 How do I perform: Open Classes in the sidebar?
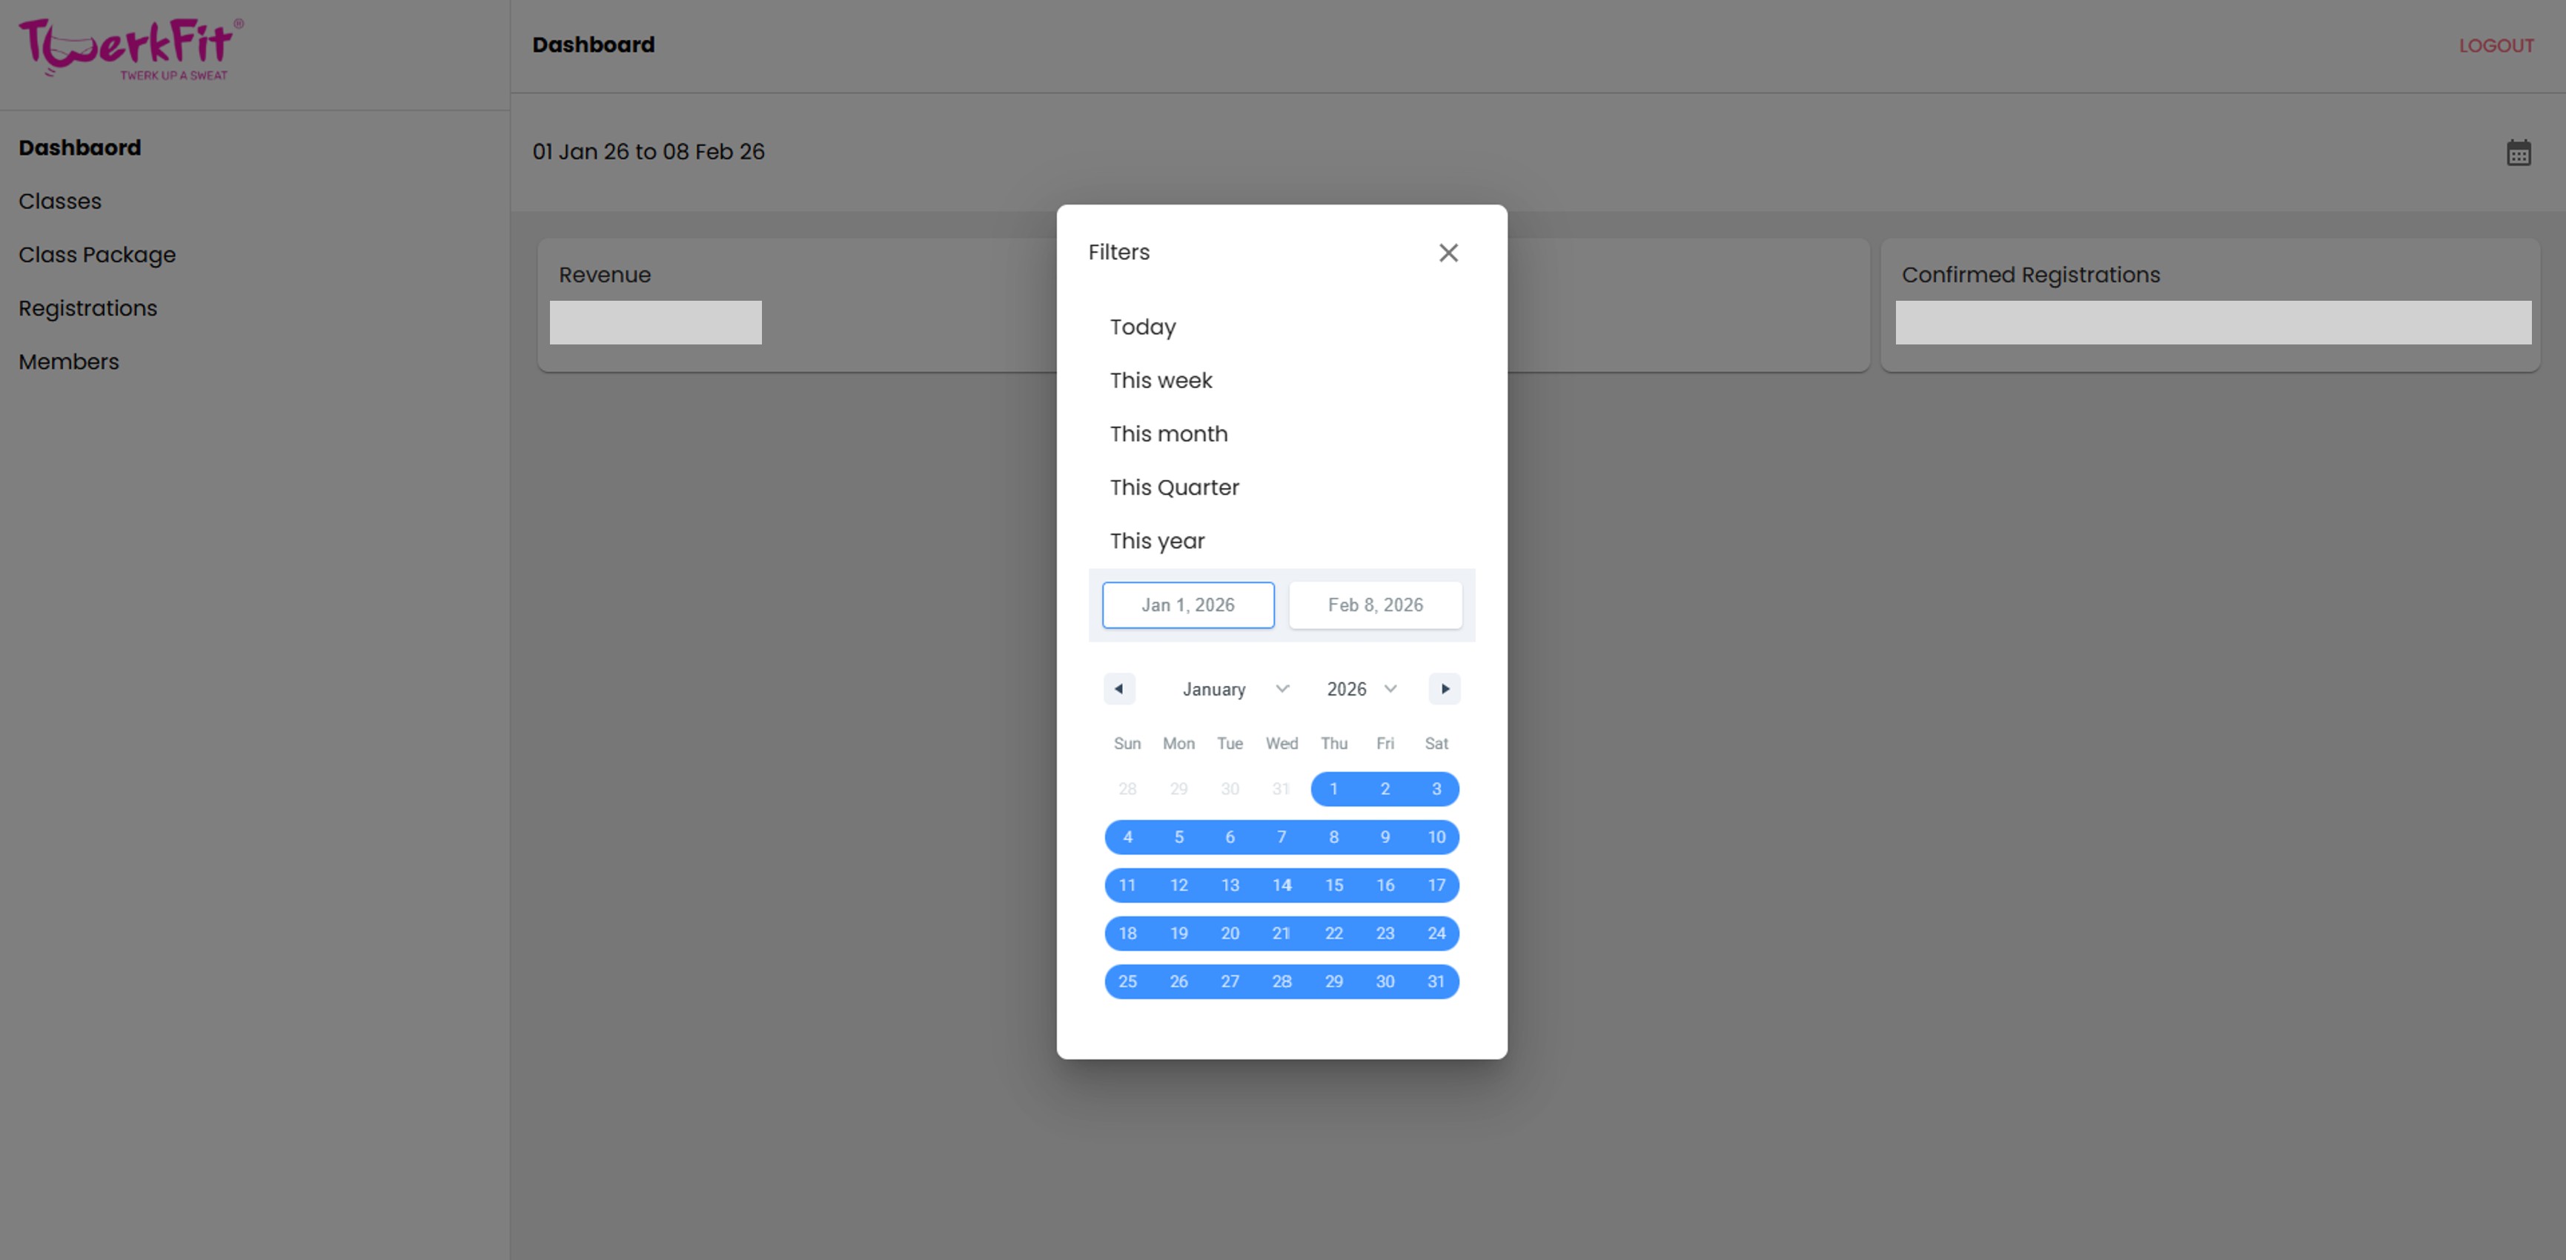60,201
